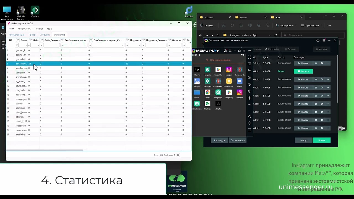Click the APK install icon in MEmu sidebar
Image resolution: width=354 pixels, height=199 pixels.
(x=249, y=71)
